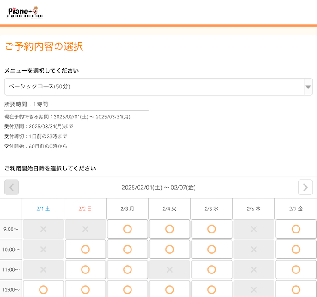Click the ご予約内容の選択 heading
This screenshot has width=317, height=297.
(44, 46)
